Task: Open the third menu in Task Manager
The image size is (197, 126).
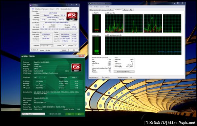Action: coord(102,7)
